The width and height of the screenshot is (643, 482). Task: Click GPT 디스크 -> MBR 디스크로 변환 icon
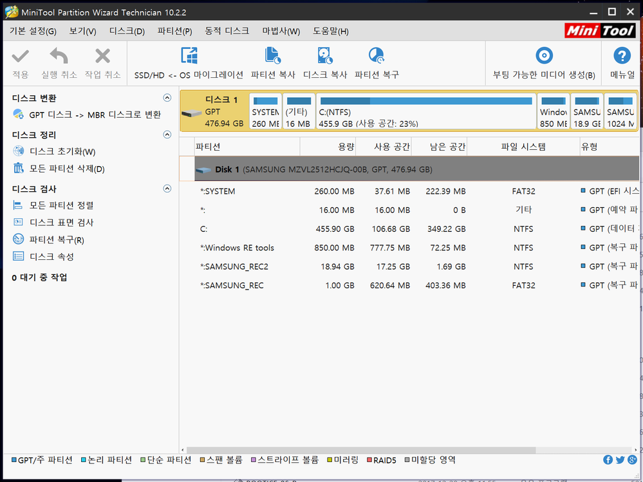(19, 115)
